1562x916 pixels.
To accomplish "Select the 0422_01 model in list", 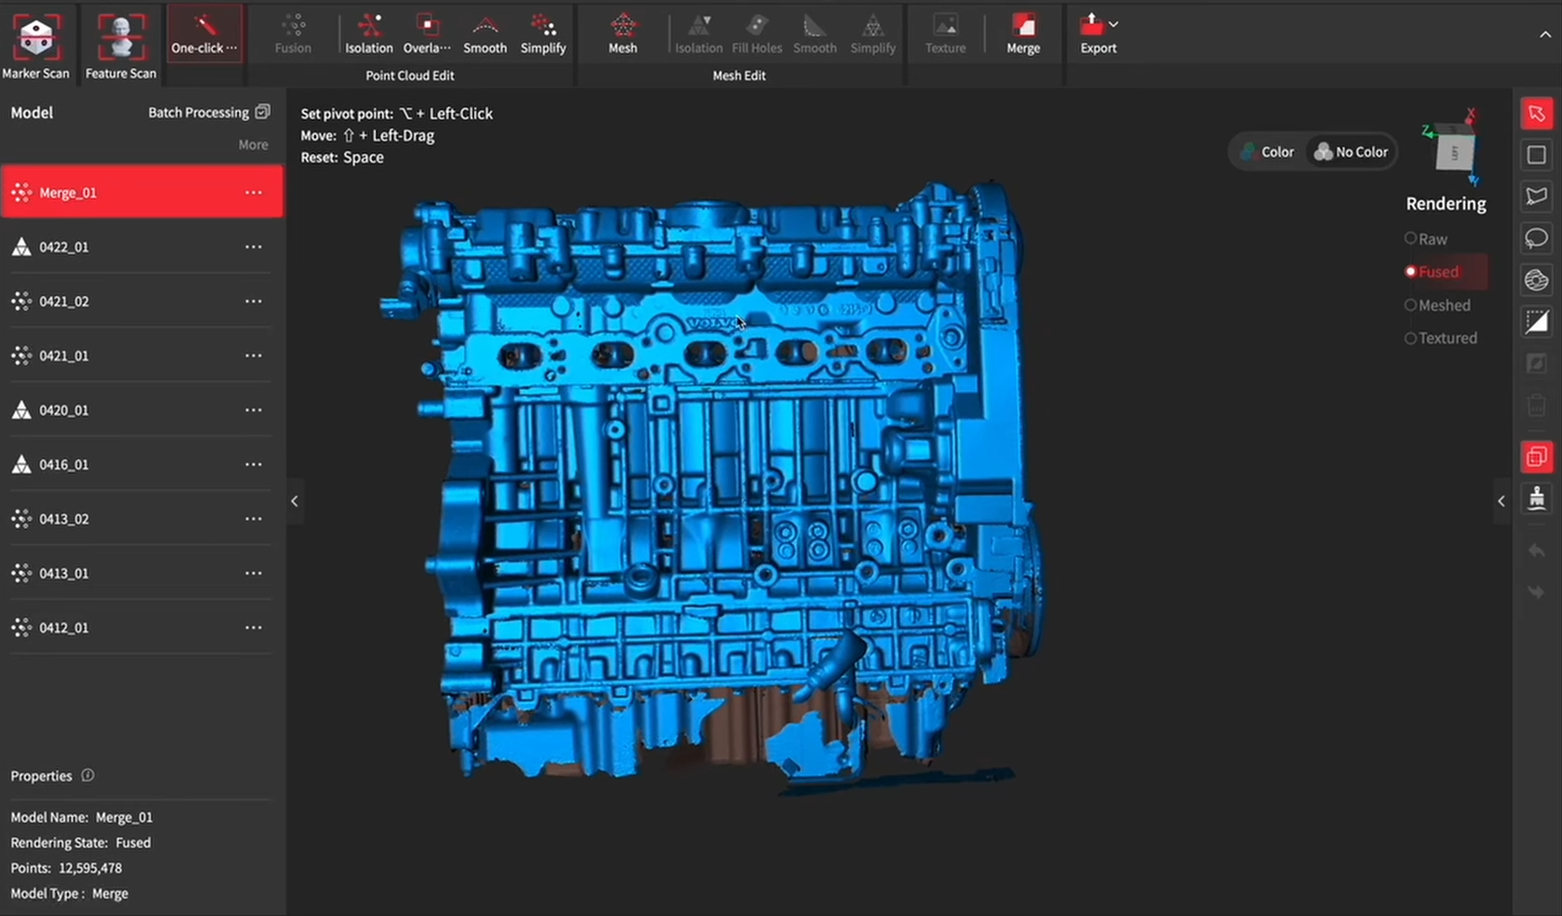I will [x=64, y=248].
